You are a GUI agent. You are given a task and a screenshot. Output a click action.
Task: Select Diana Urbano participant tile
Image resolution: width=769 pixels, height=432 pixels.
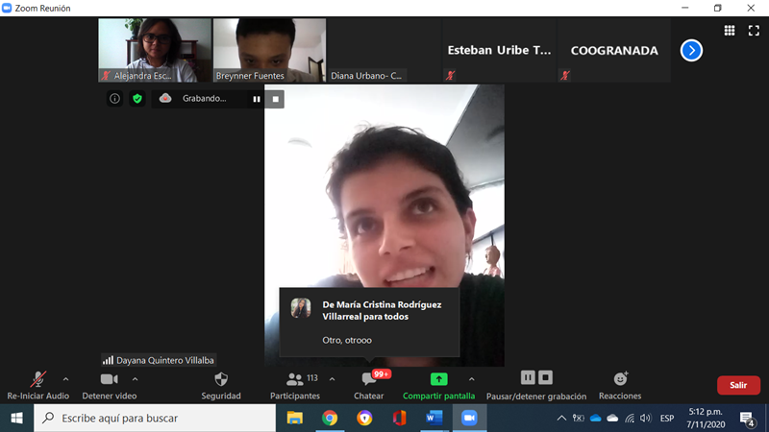(384, 50)
